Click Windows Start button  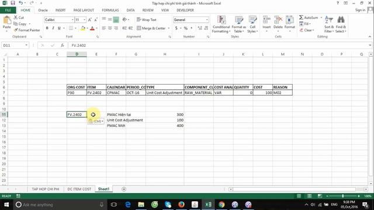coord(6,205)
